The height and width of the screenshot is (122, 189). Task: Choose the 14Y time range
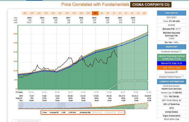coord(67,13)
